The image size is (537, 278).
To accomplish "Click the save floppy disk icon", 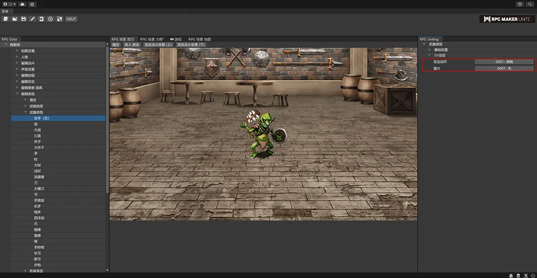I will click(23, 19).
